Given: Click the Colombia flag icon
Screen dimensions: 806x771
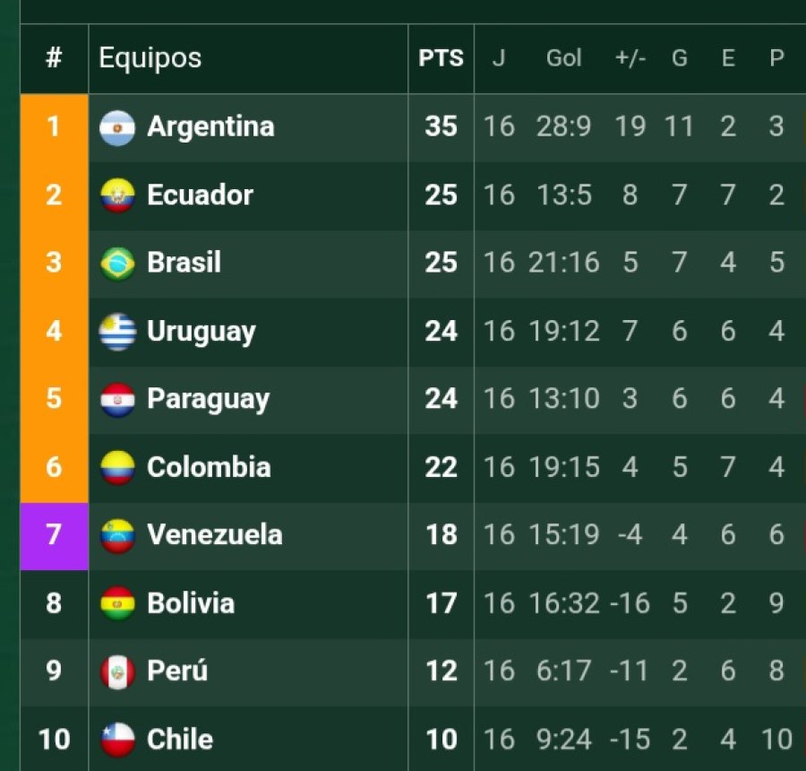Looking at the screenshot, I should coord(117,468).
